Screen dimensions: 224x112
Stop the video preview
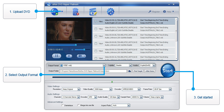click(69, 56)
